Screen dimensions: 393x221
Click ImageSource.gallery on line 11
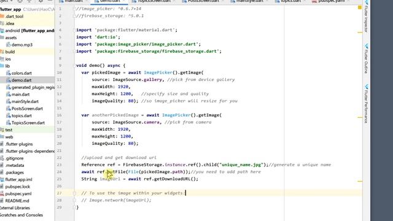click(x=138, y=80)
